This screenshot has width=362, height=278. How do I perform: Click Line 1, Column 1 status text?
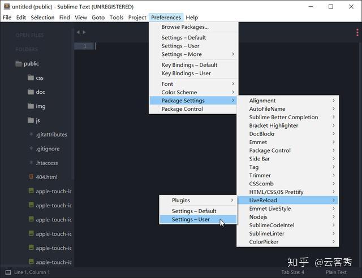coord(32,272)
